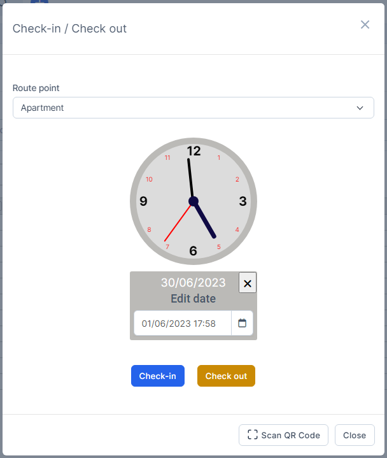Click the clock's center hub
This screenshot has height=458, width=387.
[x=193, y=201]
